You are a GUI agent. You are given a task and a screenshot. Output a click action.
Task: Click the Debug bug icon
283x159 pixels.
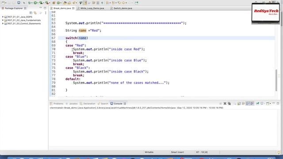click(30, 3)
